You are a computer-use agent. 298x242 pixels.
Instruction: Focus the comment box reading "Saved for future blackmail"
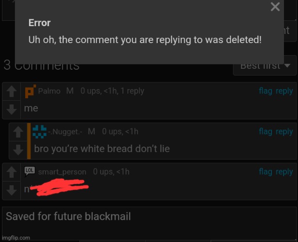[x=149, y=224]
